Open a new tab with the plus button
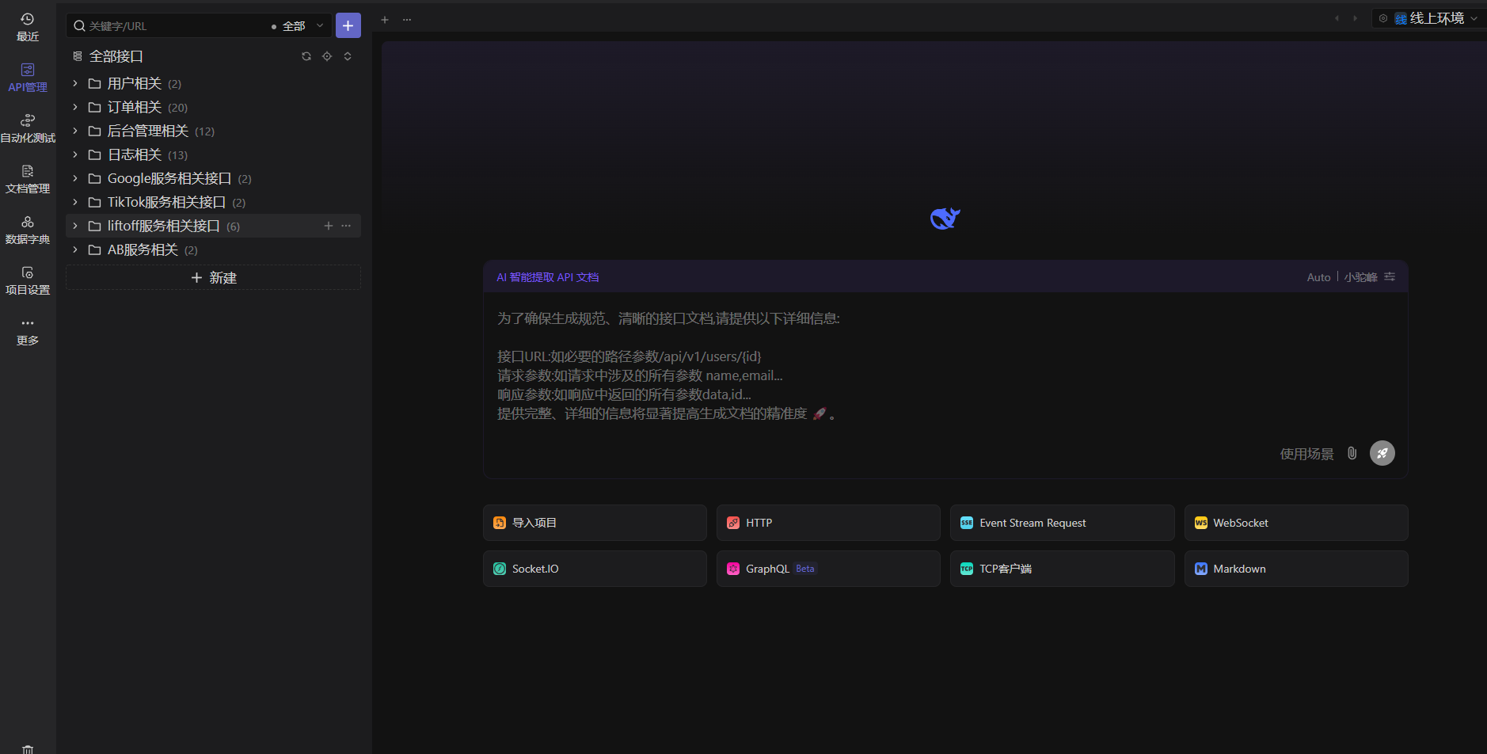The height and width of the screenshot is (754, 1487). [385, 19]
